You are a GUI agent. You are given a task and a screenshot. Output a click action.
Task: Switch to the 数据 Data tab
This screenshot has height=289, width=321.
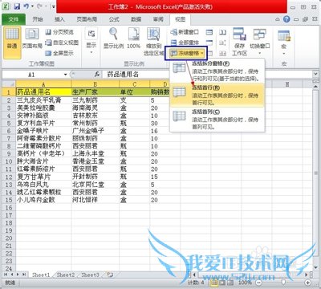[136, 19]
